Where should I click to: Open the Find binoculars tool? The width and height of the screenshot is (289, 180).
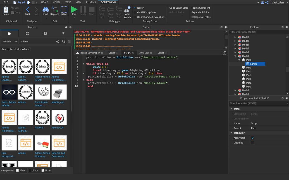click(x=46, y=11)
